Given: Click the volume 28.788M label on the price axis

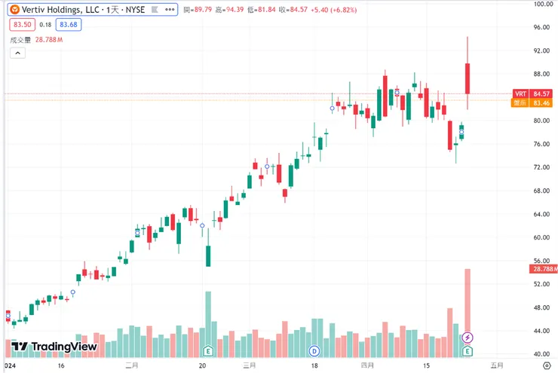Looking at the screenshot, I should coord(544,269).
